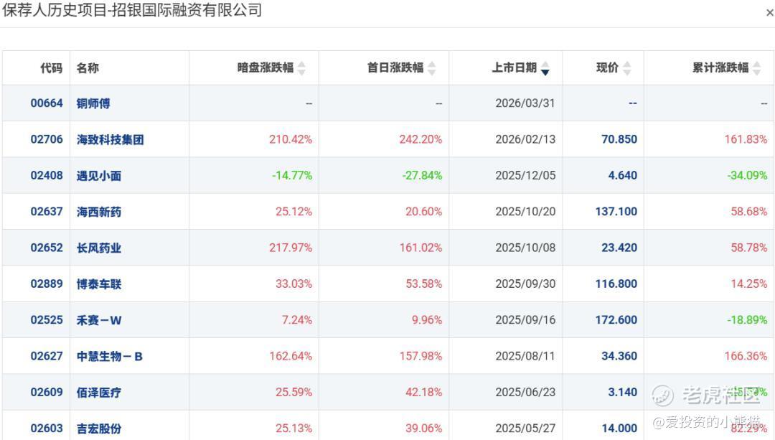This screenshot has width=775, height=440.
Task: Select listing date 2026/02/13
Action: click(x=525, y=139)
